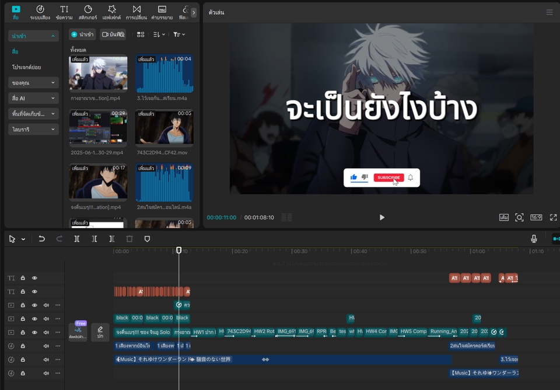Open the ข้อความ (text) tab
Image resolution: width=560 pixels, height=390 pixels.
tap(64, 12)
